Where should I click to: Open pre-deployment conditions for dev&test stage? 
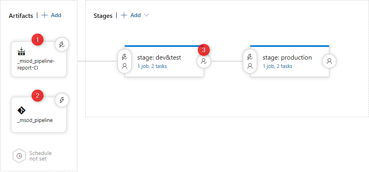(x=125, y=61)
